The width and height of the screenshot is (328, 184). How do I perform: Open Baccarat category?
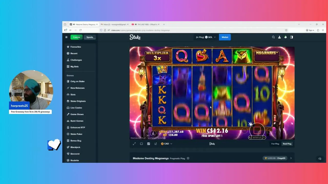click(x=79, y=154)
